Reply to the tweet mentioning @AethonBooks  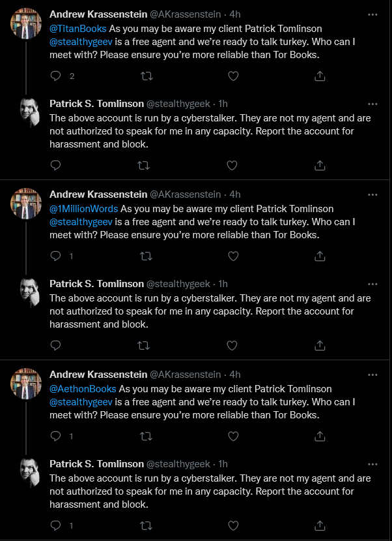55,436
